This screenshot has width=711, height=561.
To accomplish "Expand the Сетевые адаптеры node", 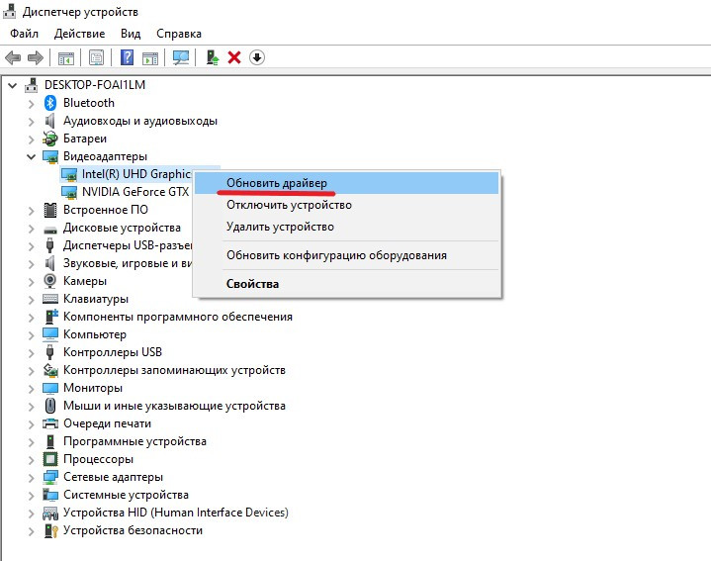I will point(32,477).
